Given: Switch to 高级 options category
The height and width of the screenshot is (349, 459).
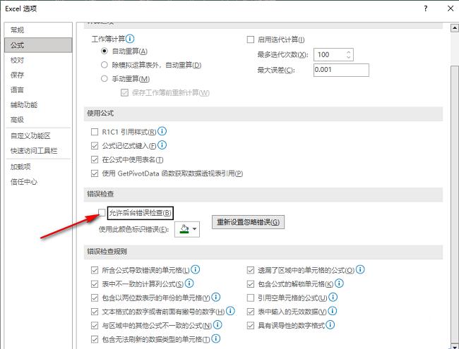Looking at the screenshot, I should point(17,120).
